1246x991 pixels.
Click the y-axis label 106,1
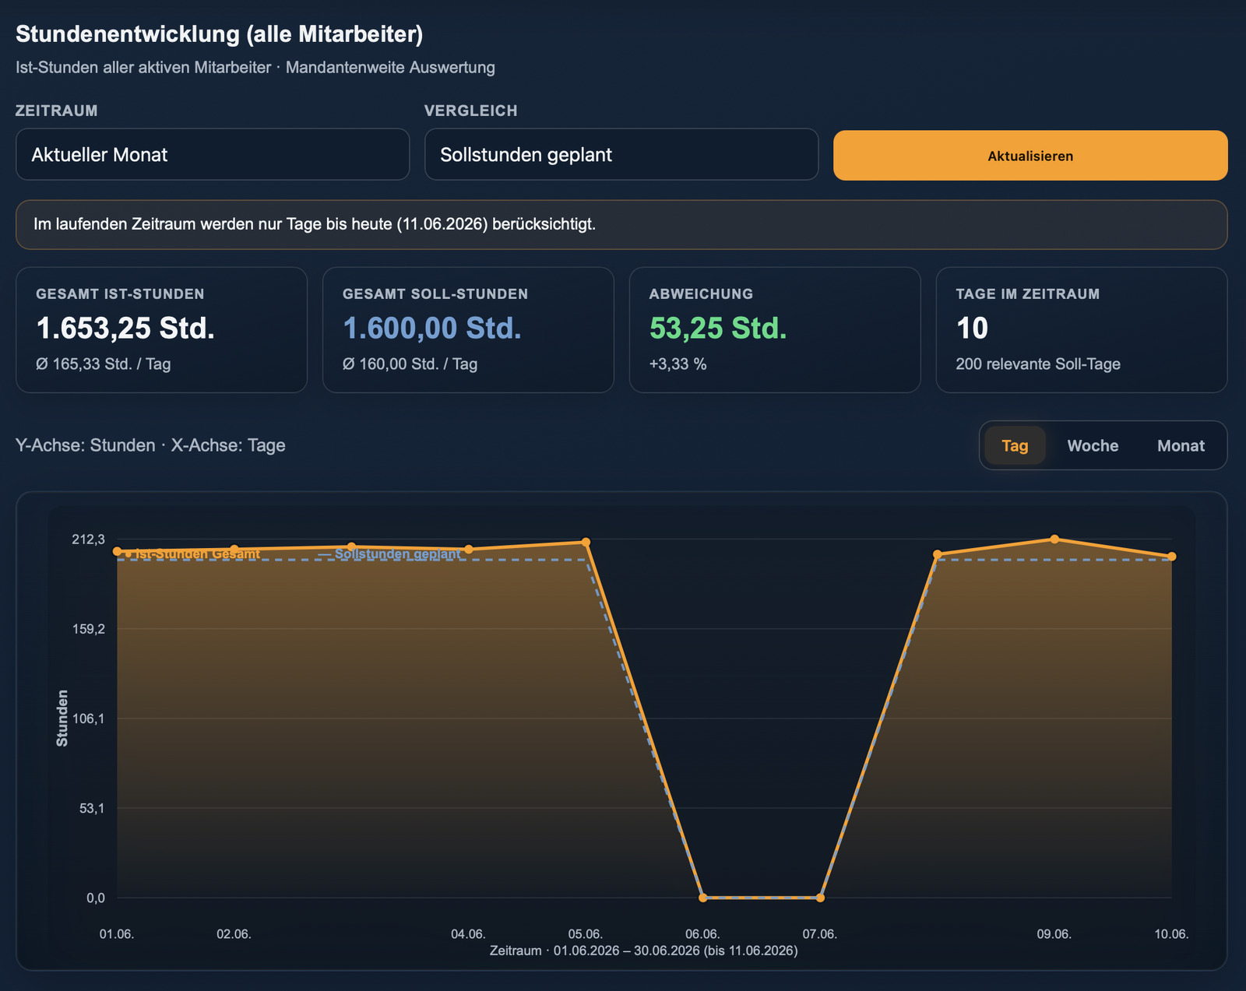(x=88, y=718)
